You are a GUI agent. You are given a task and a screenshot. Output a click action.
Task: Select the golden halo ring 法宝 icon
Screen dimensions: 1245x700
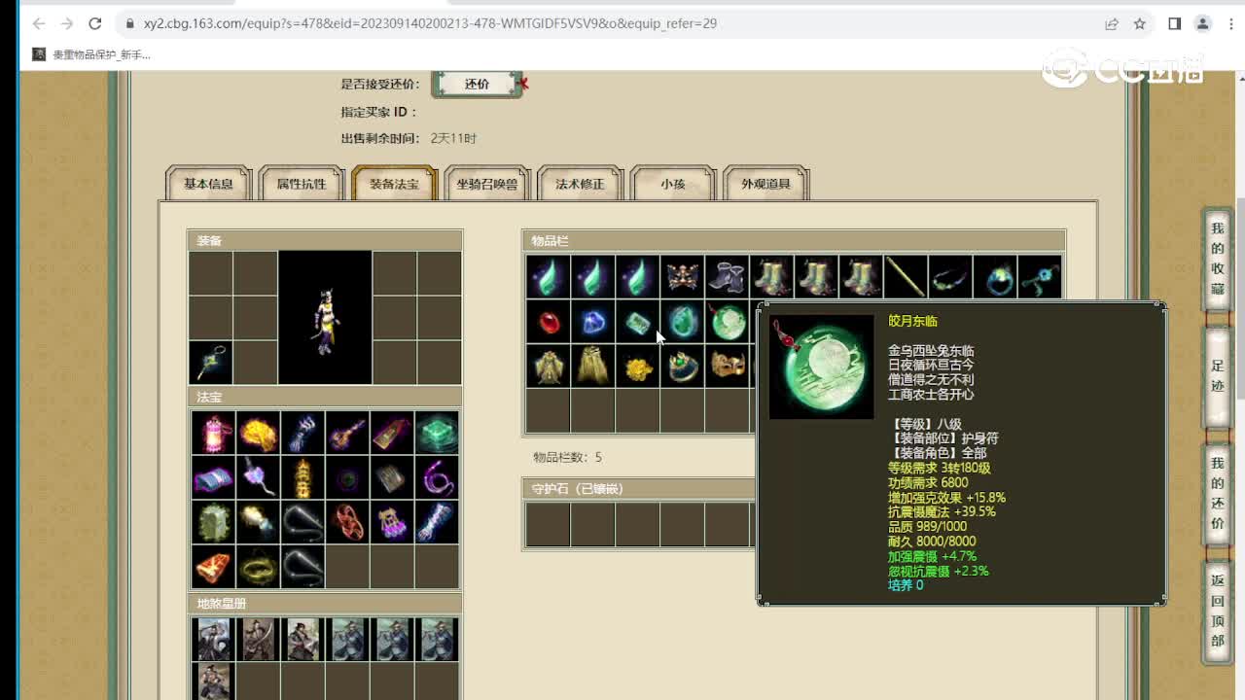coord(258,567)
